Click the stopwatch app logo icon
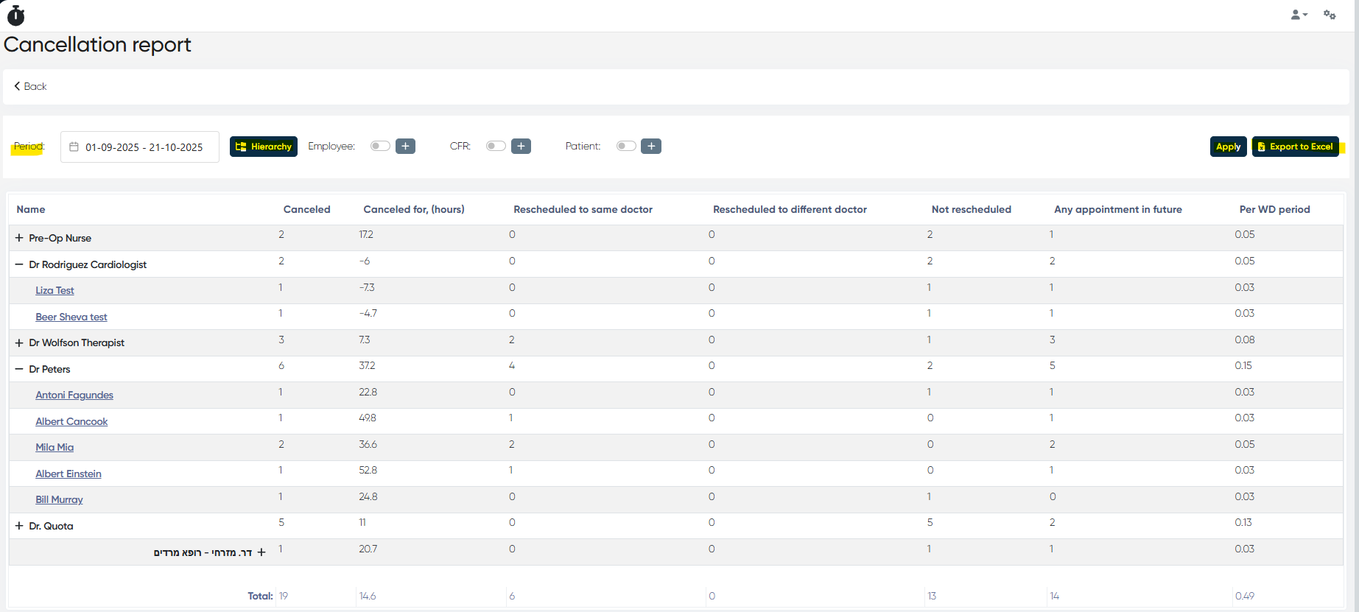 (15, 15)
